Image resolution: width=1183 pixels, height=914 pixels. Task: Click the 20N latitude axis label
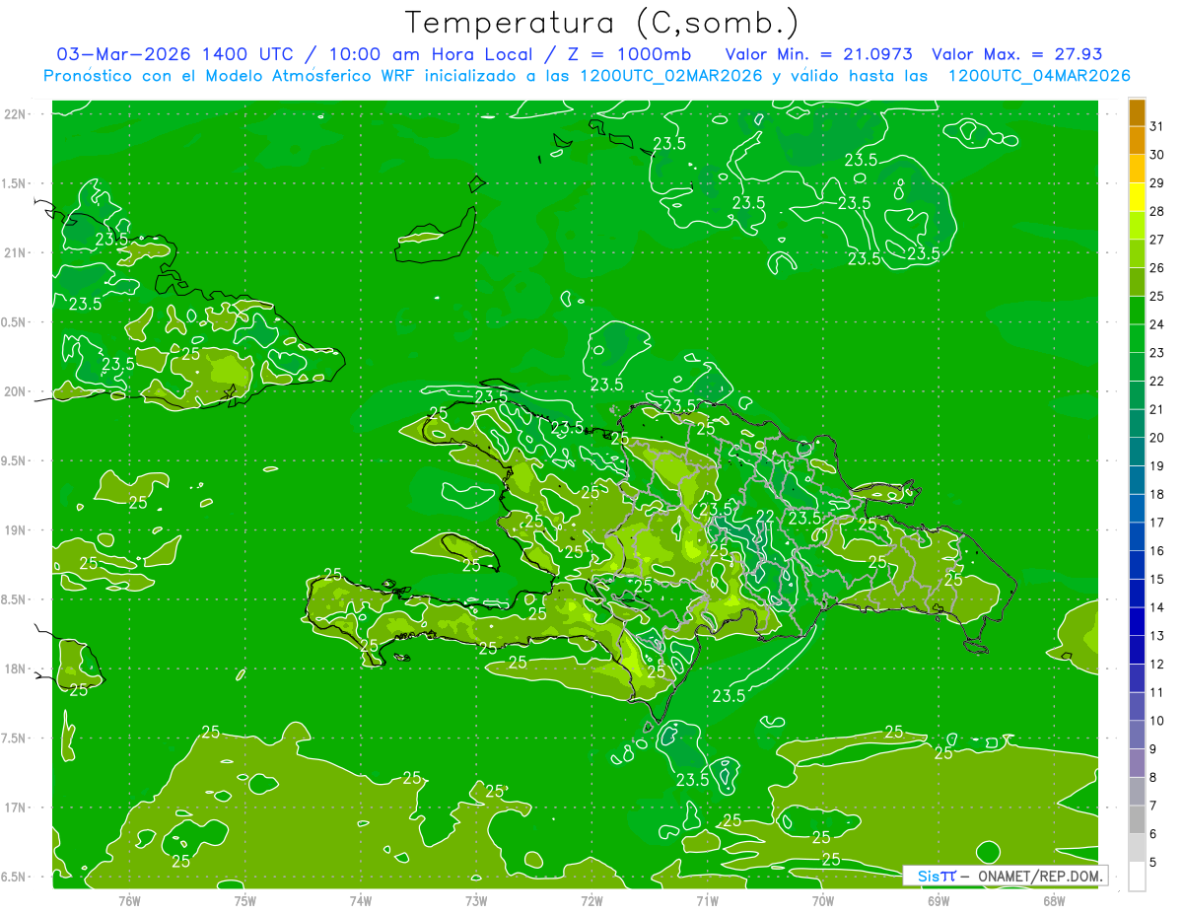15,392
